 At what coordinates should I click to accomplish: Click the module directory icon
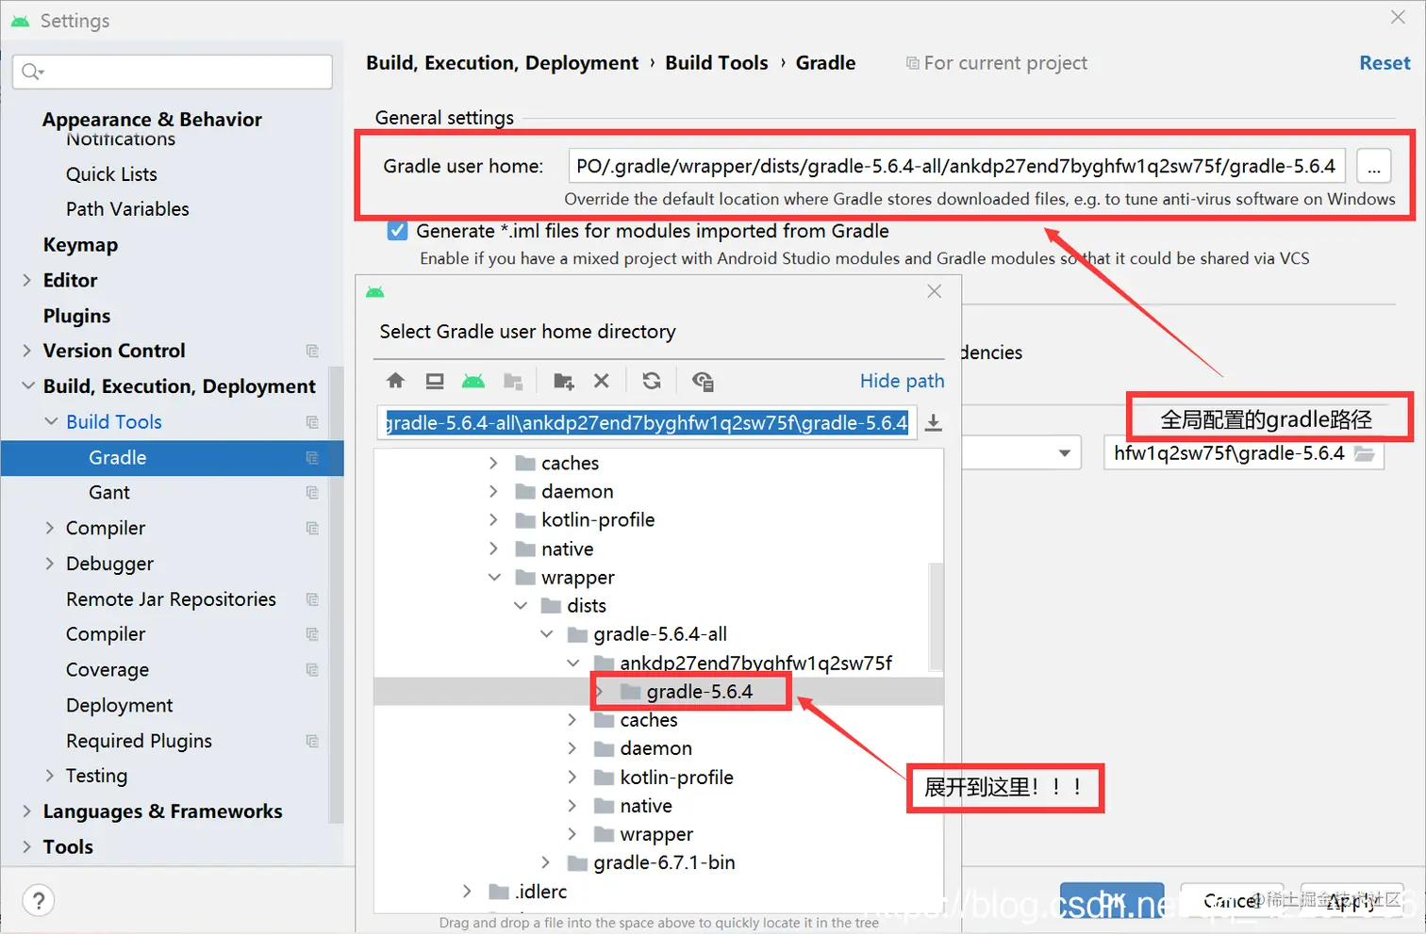513,381
